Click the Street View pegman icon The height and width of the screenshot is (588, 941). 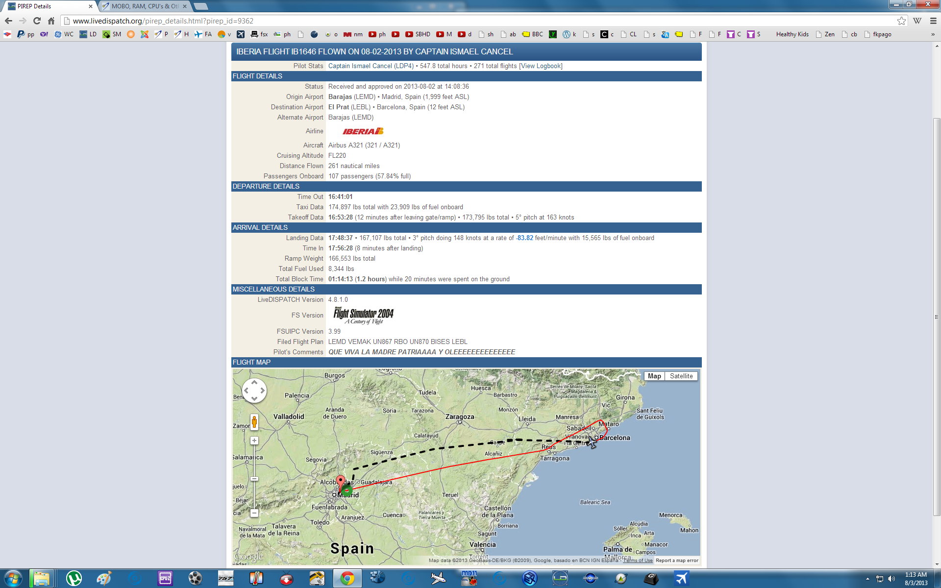point(254,422)
